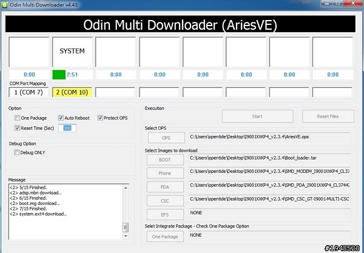Click the message log scroll up arrow
Image resolution: width=364 pixels, height=253 pixels.
click(x=126, y=187)
